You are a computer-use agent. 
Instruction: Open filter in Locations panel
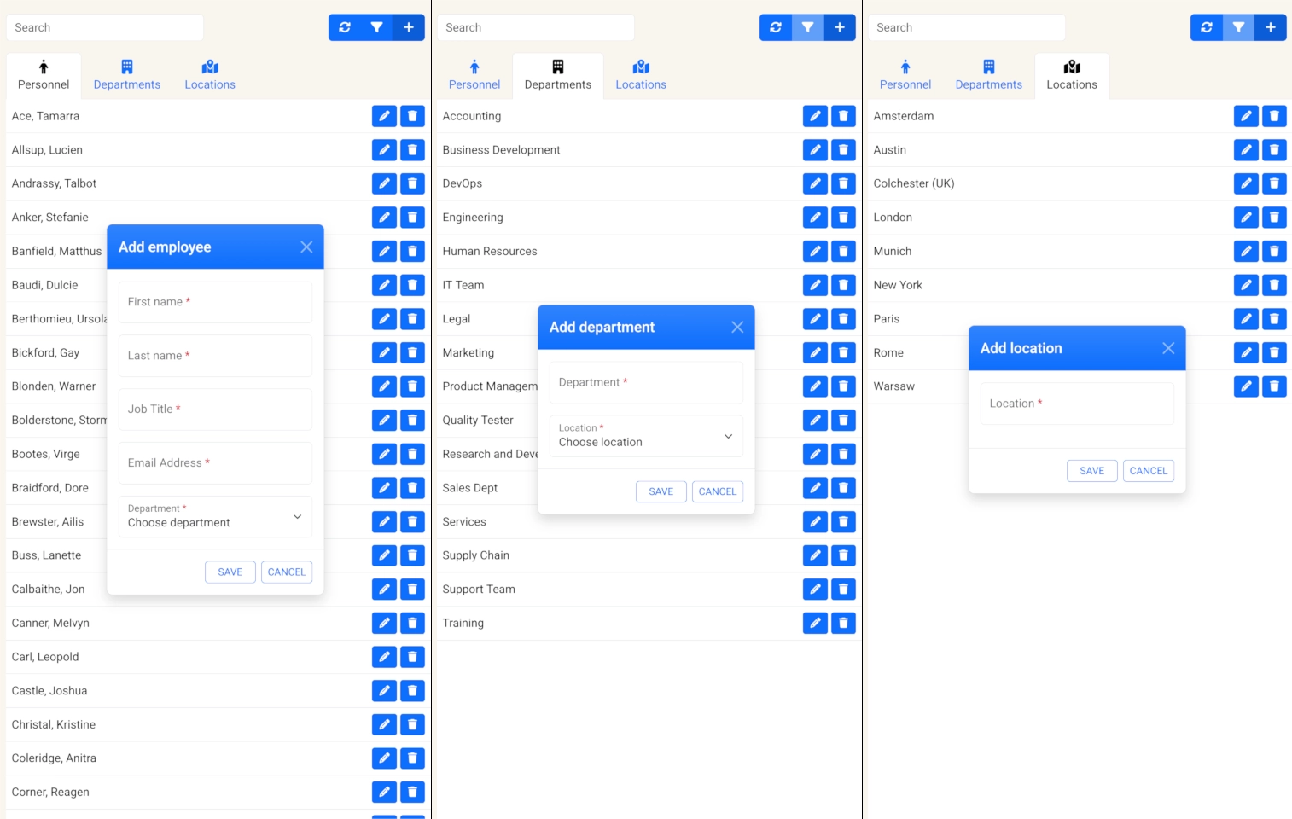1238,27
